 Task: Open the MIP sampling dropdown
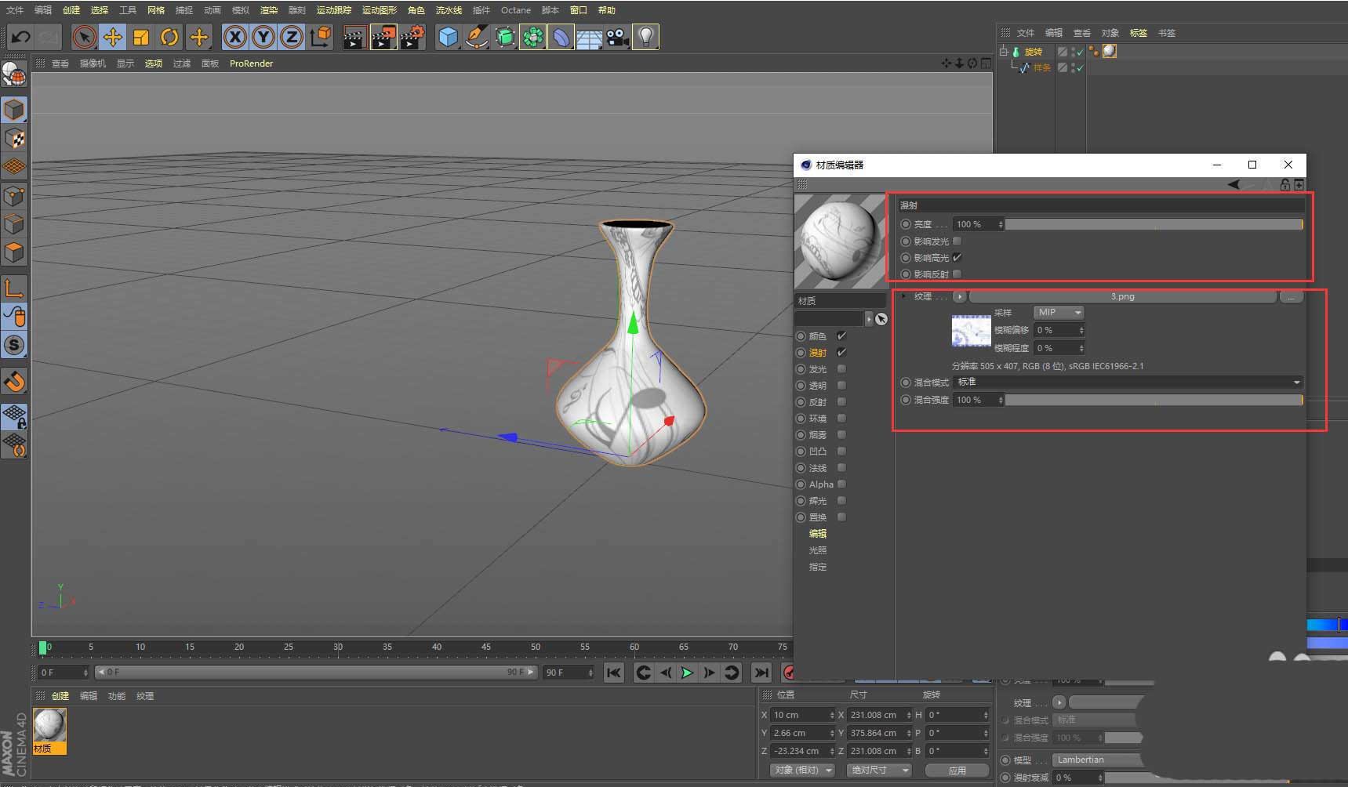(x=1058, y=312)
